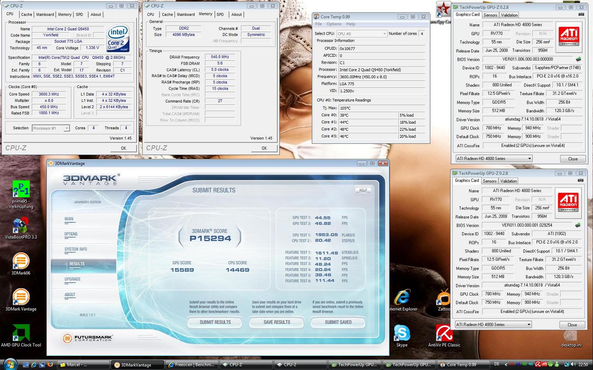Viewport: 593px width, 370px height.
Task: Open the AntiVir PE Classic icon
Action: click(444, 336)
